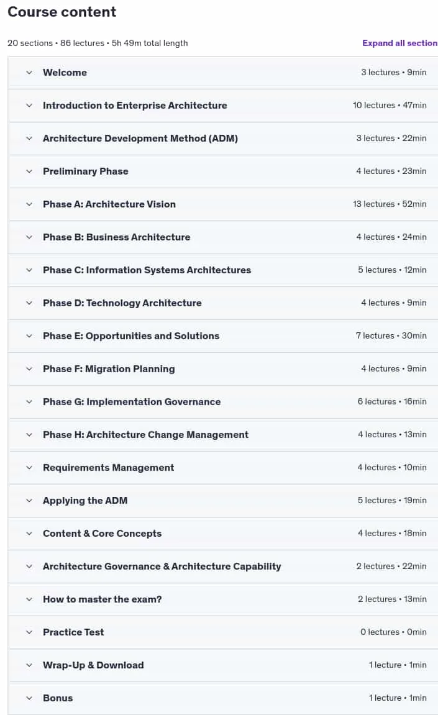438x715 pixels.
Task: Open the Requirements Management section
Action: [222, 467]
